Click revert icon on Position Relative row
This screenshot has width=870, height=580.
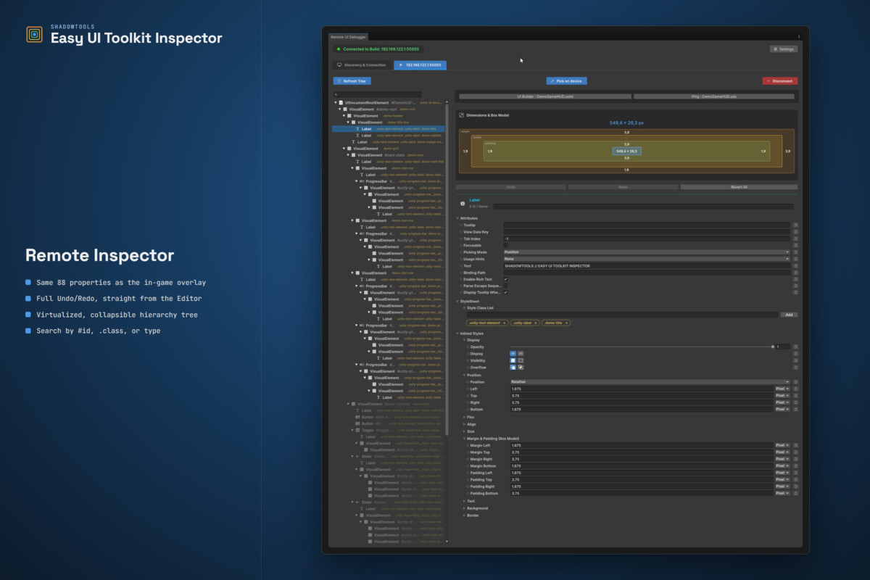click(795, 381)
